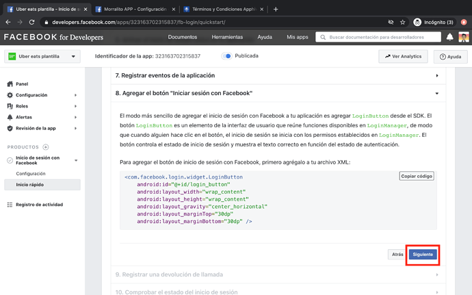Click the add product plus icon
Image resolution: width=472 pixels, height=295 pixels.
(46, 147)
